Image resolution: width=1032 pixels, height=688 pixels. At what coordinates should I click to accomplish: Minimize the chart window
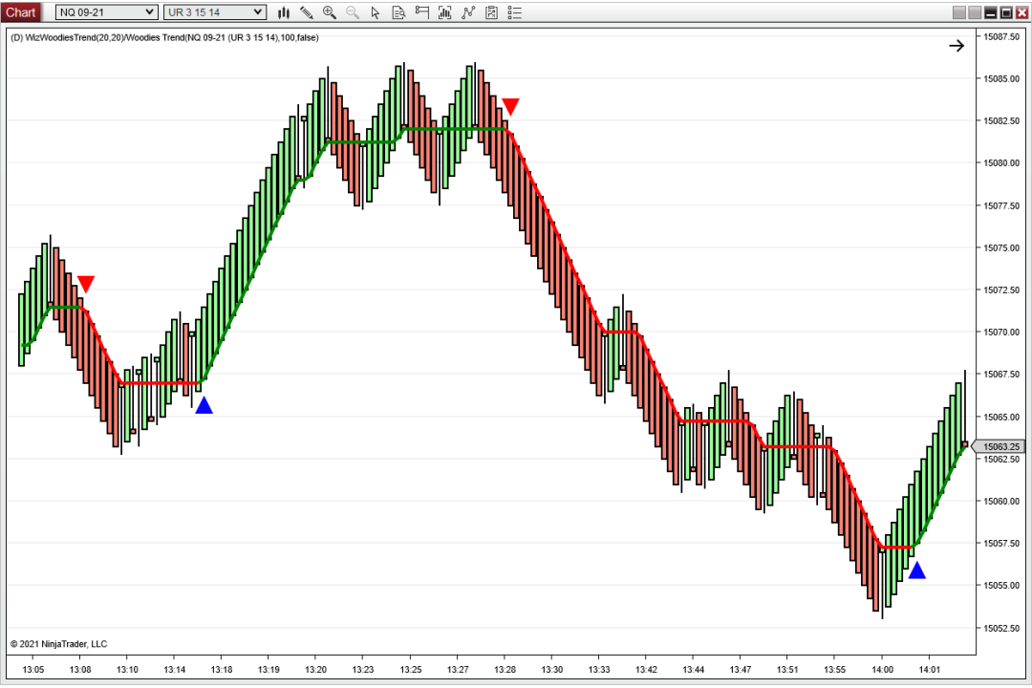pos(990,12)
